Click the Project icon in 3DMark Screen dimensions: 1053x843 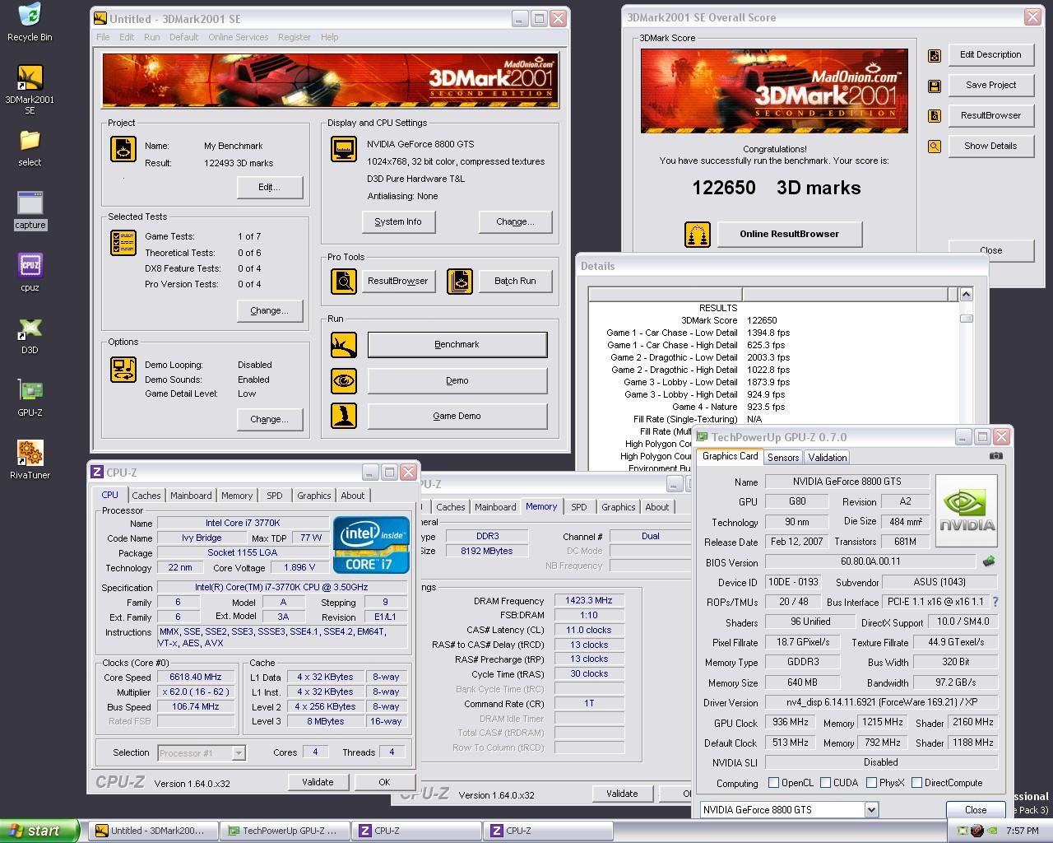point(123,149)
